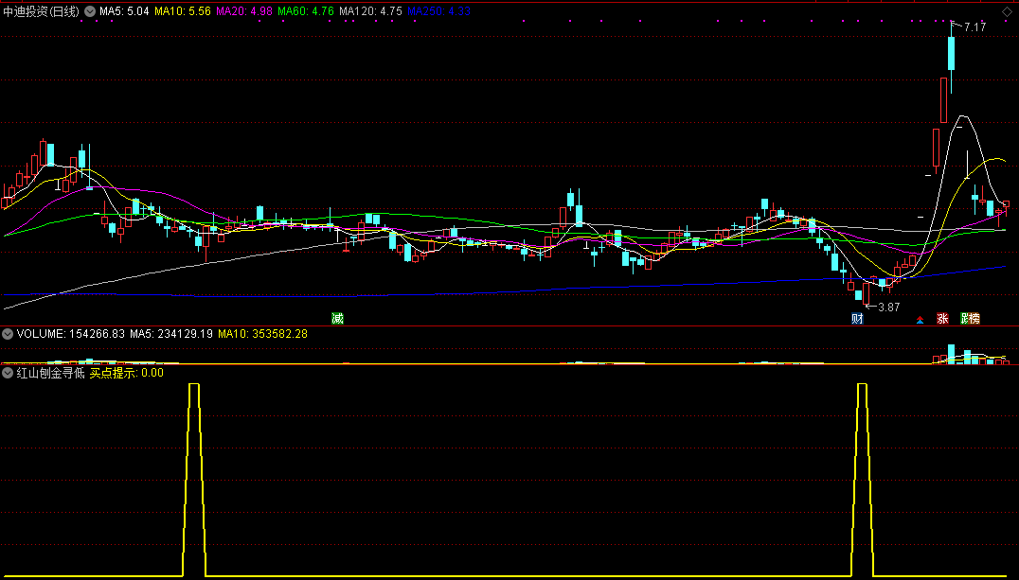Select the white MA5: 5.04 label

pyautogui.click(x=124, y=11)
